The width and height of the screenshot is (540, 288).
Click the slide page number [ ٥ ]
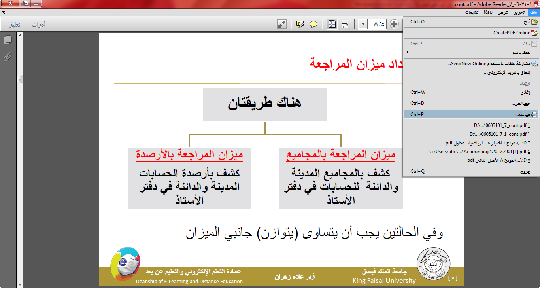pyautogui.click(x=453, y=278)
